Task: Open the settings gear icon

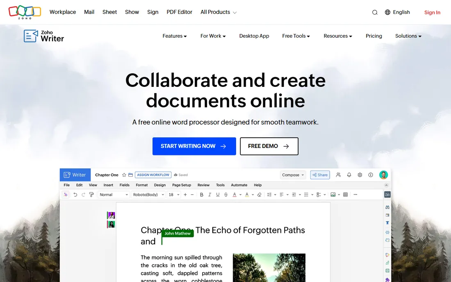Action: tap(360, 175)
